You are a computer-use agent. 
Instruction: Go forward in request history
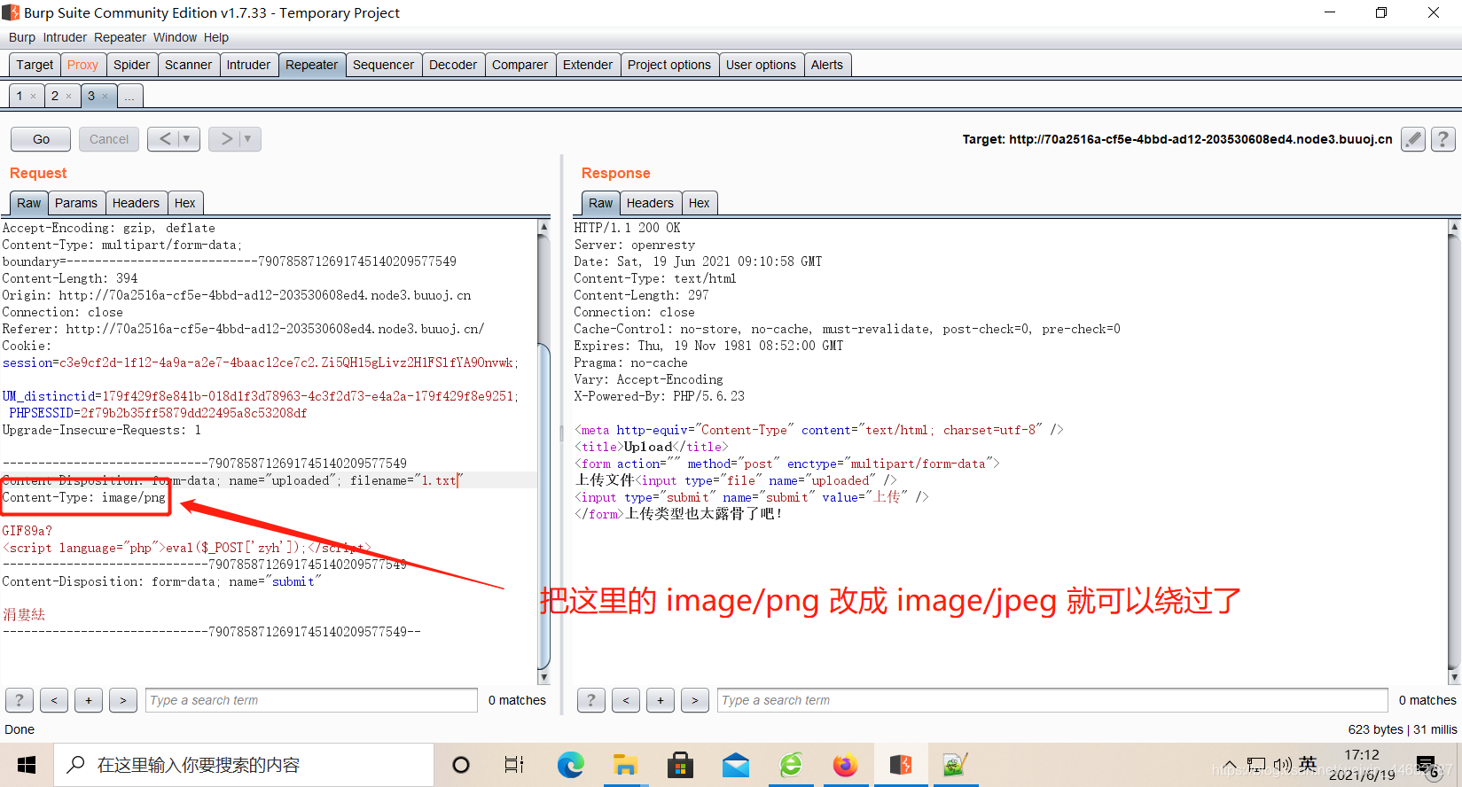[226, 139]
